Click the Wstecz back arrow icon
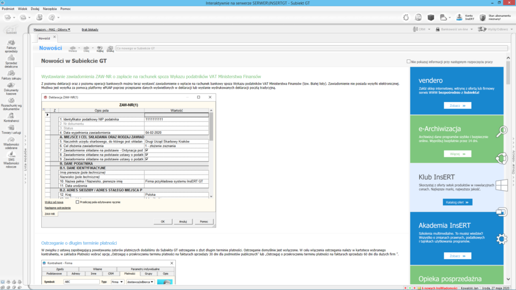The height and width of the screenshot is (290, 516). coord(73,48)
